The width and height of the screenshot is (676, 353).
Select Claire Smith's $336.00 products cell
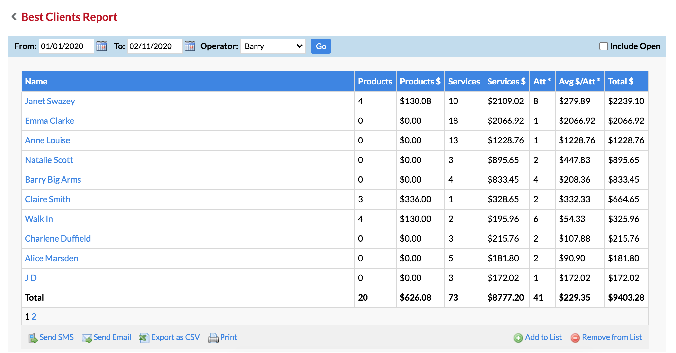click(x=420, y=199)
